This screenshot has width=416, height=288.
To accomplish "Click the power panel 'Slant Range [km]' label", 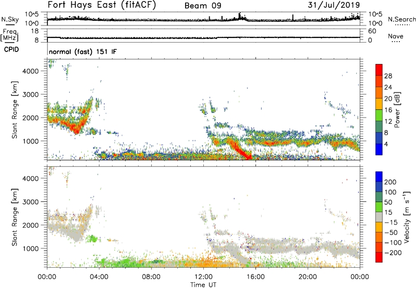I will click(x=15, y=110).
